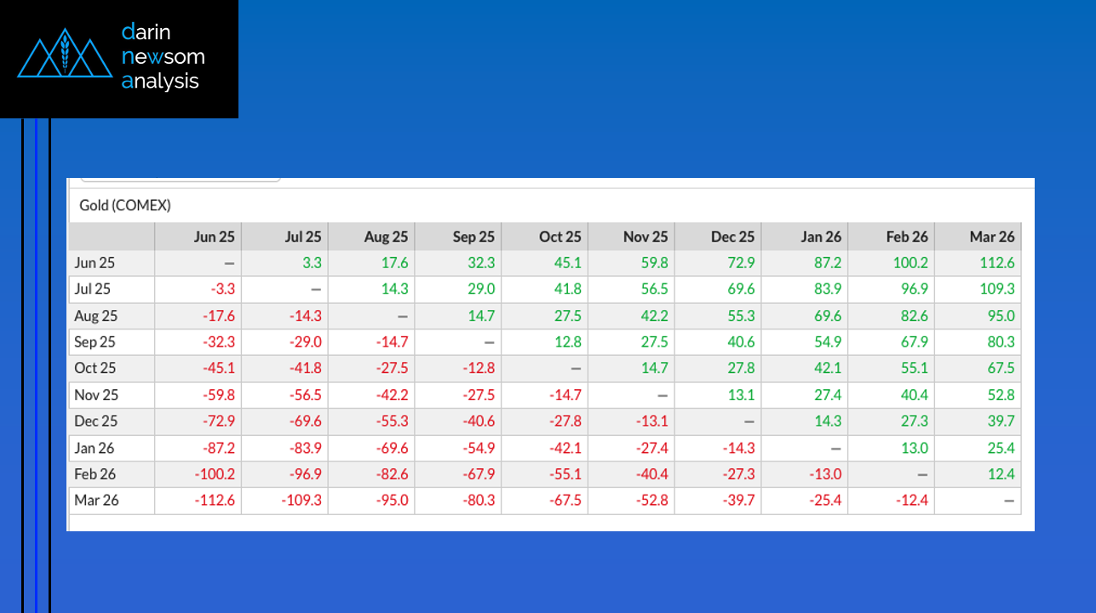1096x613 pixels.
Task: Select the Aug 25 column header
Action: click(x=387, y=237)
